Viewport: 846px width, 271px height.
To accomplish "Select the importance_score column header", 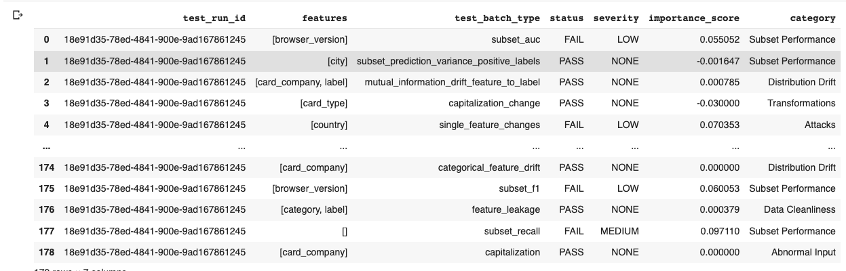I will click(x=694, y=18).
